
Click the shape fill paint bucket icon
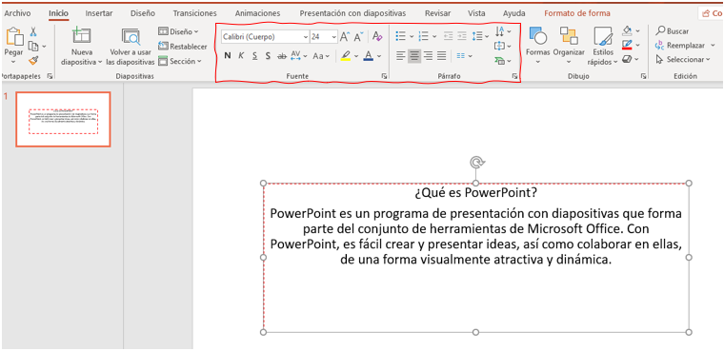[627, 30]
